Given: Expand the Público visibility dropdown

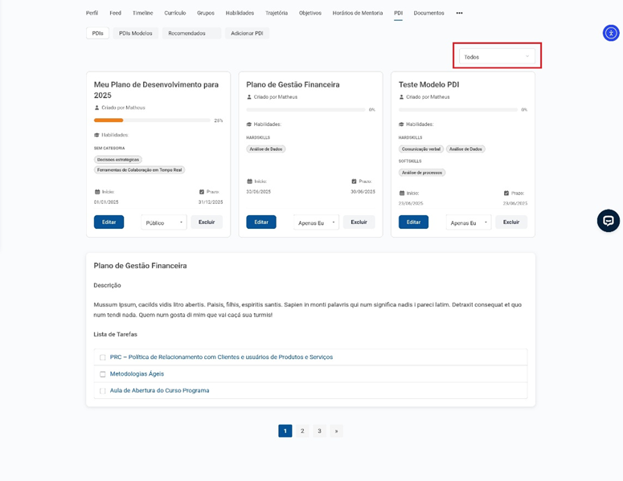Looking at the screenshot, I should click(x=164, y=222).
